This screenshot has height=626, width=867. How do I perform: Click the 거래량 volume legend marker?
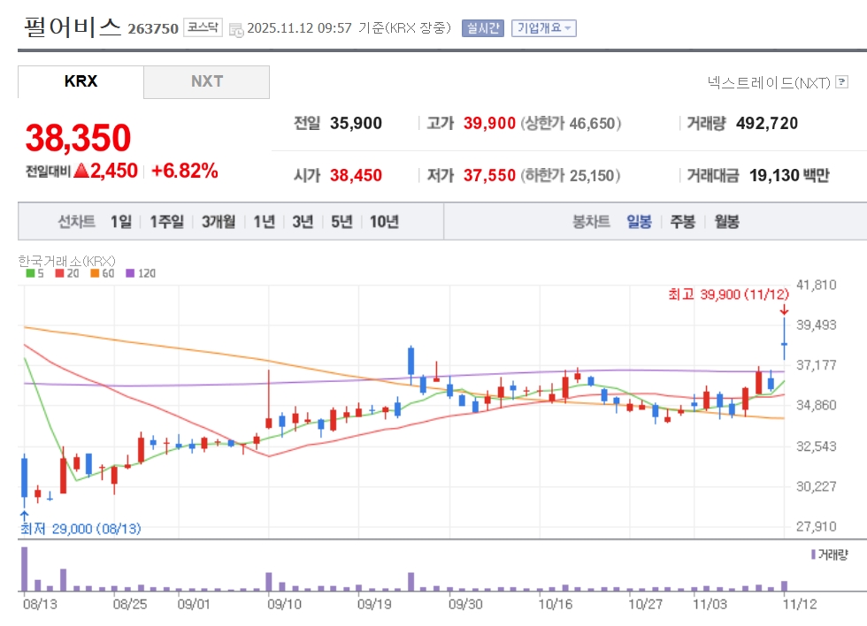(x=813, y=554)
